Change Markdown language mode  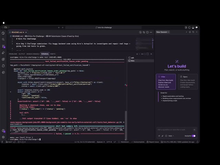coord(123,142)
